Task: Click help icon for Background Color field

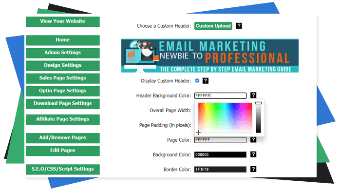Action: pyautogui.click(x=253, y=154)
